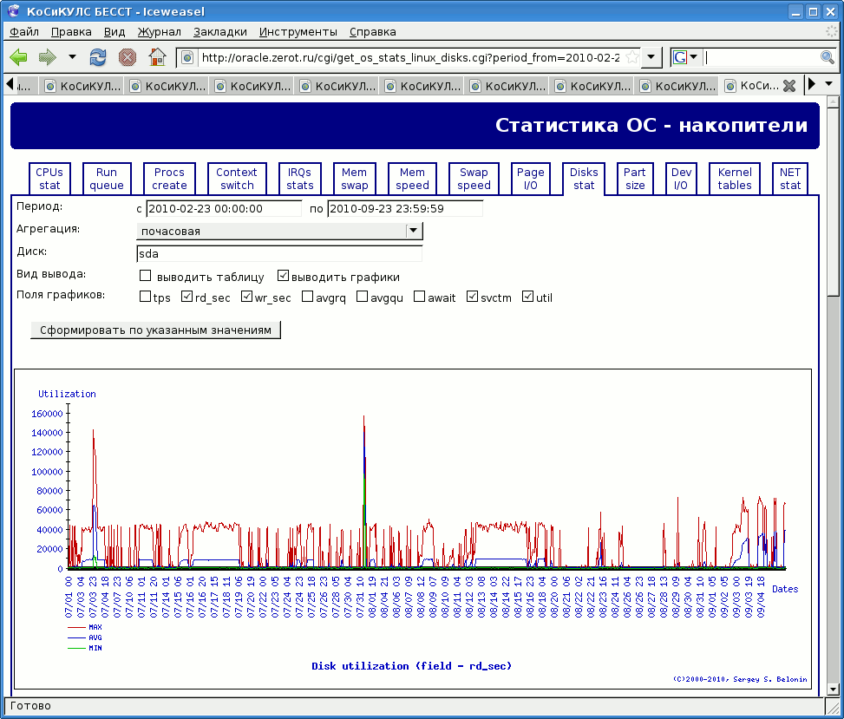Switch to the Swap speed tab
844x719 pixels.
474,179
